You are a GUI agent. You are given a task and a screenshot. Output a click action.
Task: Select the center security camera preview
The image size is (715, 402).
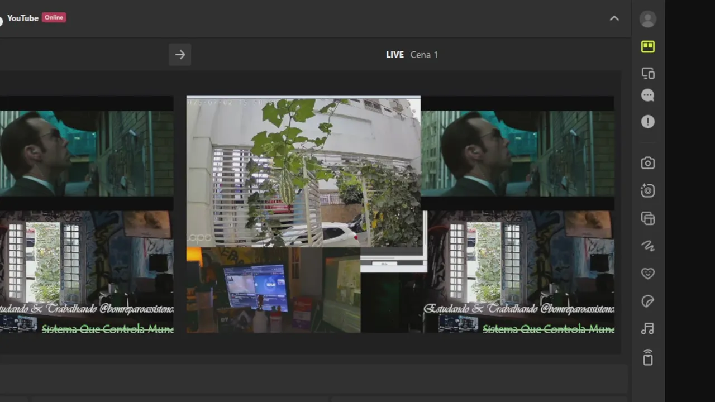point(304,171)
